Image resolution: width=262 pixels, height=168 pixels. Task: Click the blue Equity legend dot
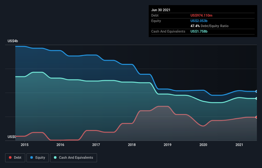[x=32, y=157]
